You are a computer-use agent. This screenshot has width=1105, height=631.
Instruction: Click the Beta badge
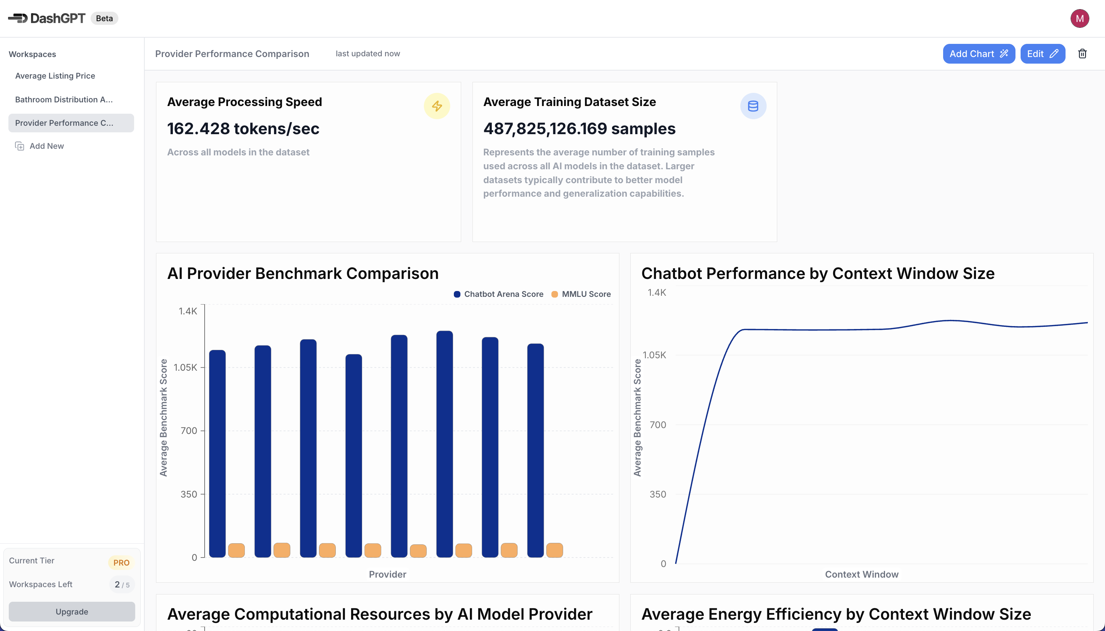[x=105, y=18]
